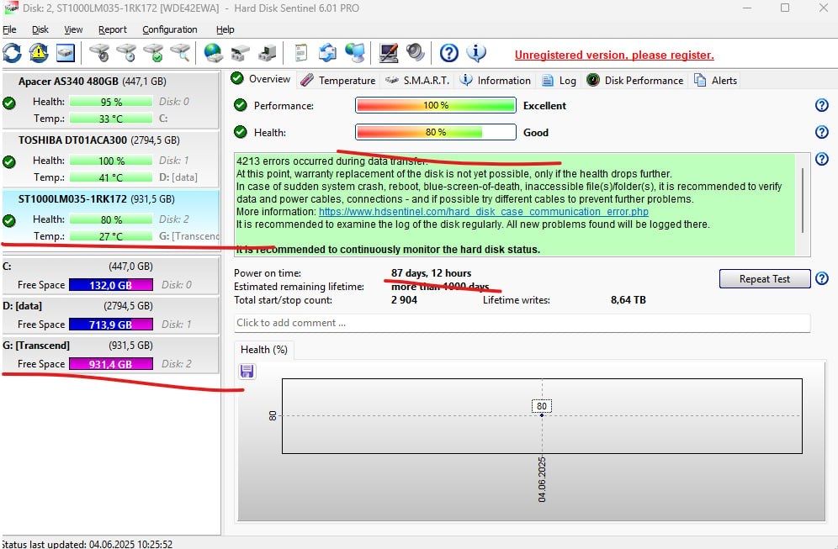
Task: Select the ST1000LM035-1RK172 disk
Action: [x=110, y=218]
